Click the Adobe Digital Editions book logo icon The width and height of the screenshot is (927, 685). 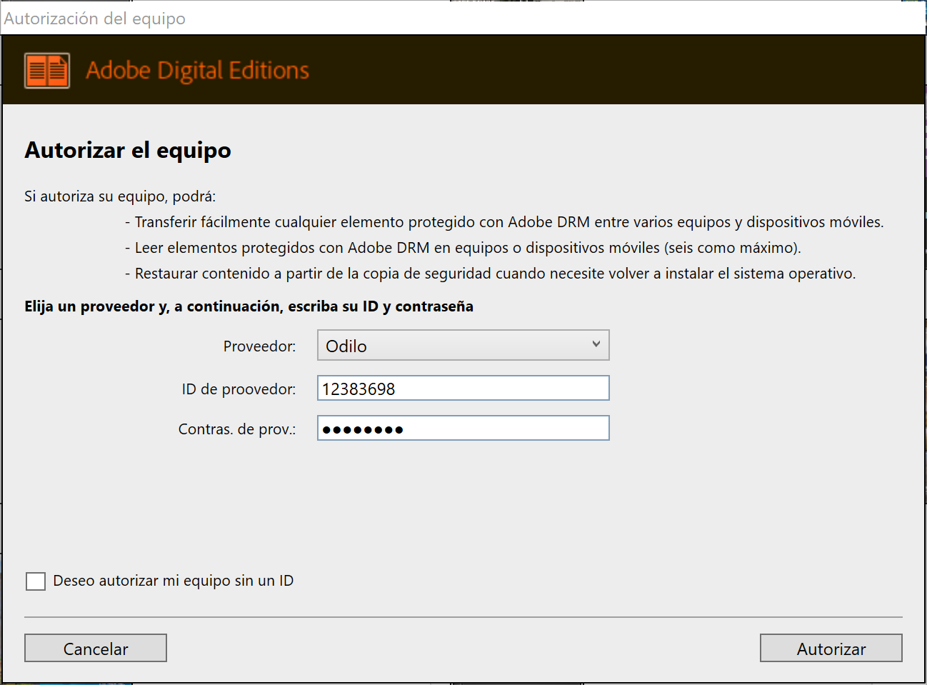point(47,71)
